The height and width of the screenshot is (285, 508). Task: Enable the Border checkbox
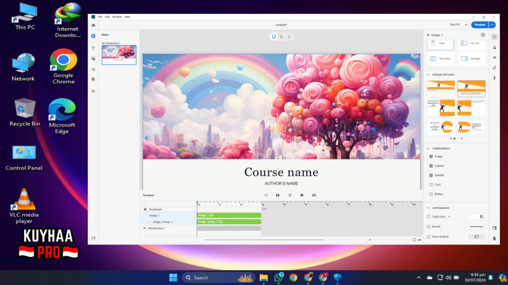click(x=428, y=226)
